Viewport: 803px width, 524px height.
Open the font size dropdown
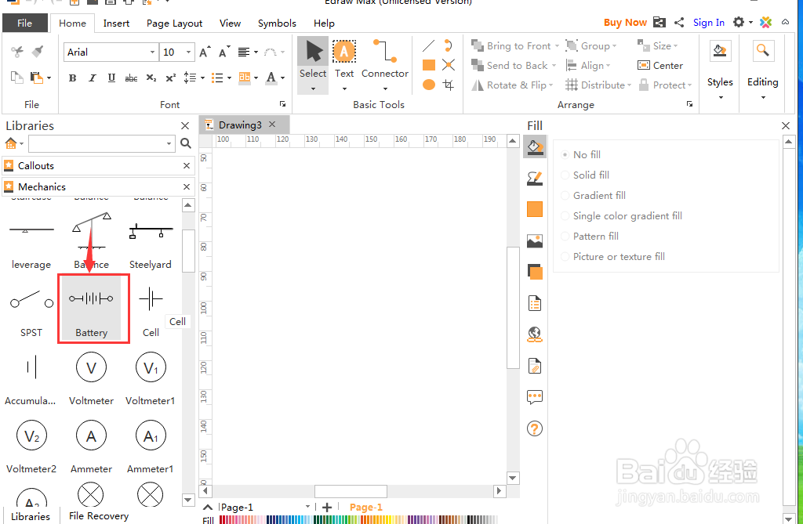click(x=188, y=52)
